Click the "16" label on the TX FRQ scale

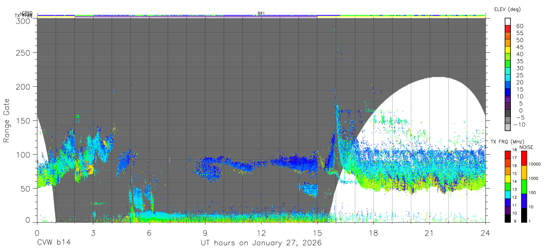pos(514,166)
